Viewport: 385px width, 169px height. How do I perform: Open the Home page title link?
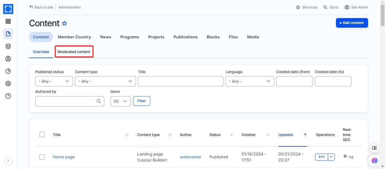pos(64,157)
